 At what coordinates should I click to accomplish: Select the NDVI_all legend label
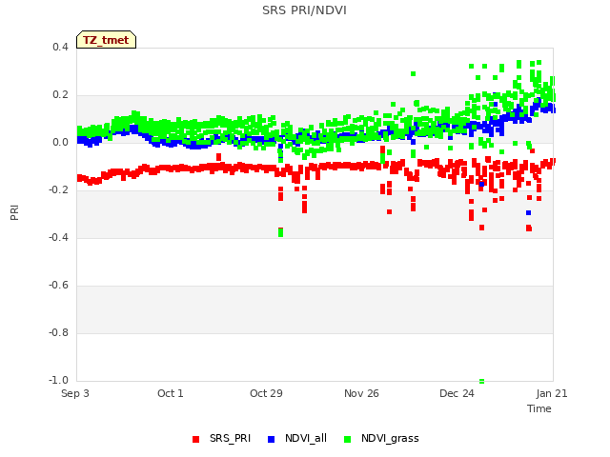(x=305, y=438)
